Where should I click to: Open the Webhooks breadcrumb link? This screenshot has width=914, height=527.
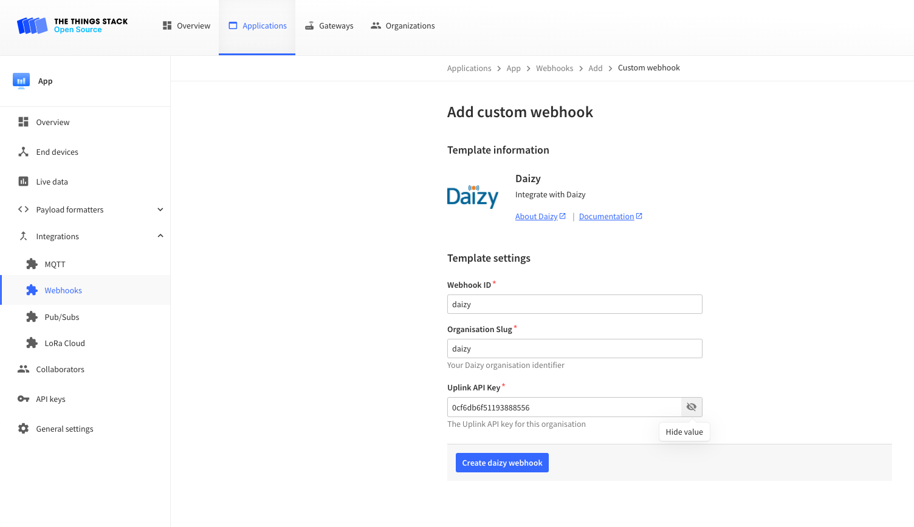554,67
